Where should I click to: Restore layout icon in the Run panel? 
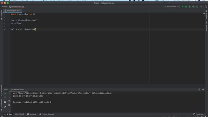pyautogui.click(x=5, y=102)
